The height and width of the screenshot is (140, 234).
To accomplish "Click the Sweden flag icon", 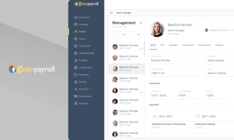I will [206, 30].
